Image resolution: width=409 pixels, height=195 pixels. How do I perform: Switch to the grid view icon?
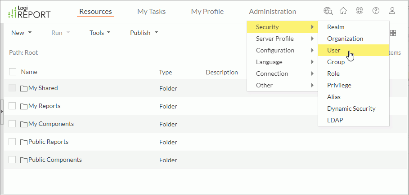tap(393, 33)
